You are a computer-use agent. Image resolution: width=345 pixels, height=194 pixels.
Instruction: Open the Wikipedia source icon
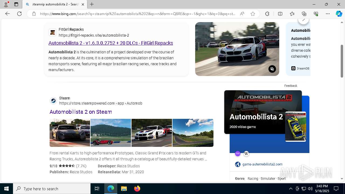click(x=246, y=154)
